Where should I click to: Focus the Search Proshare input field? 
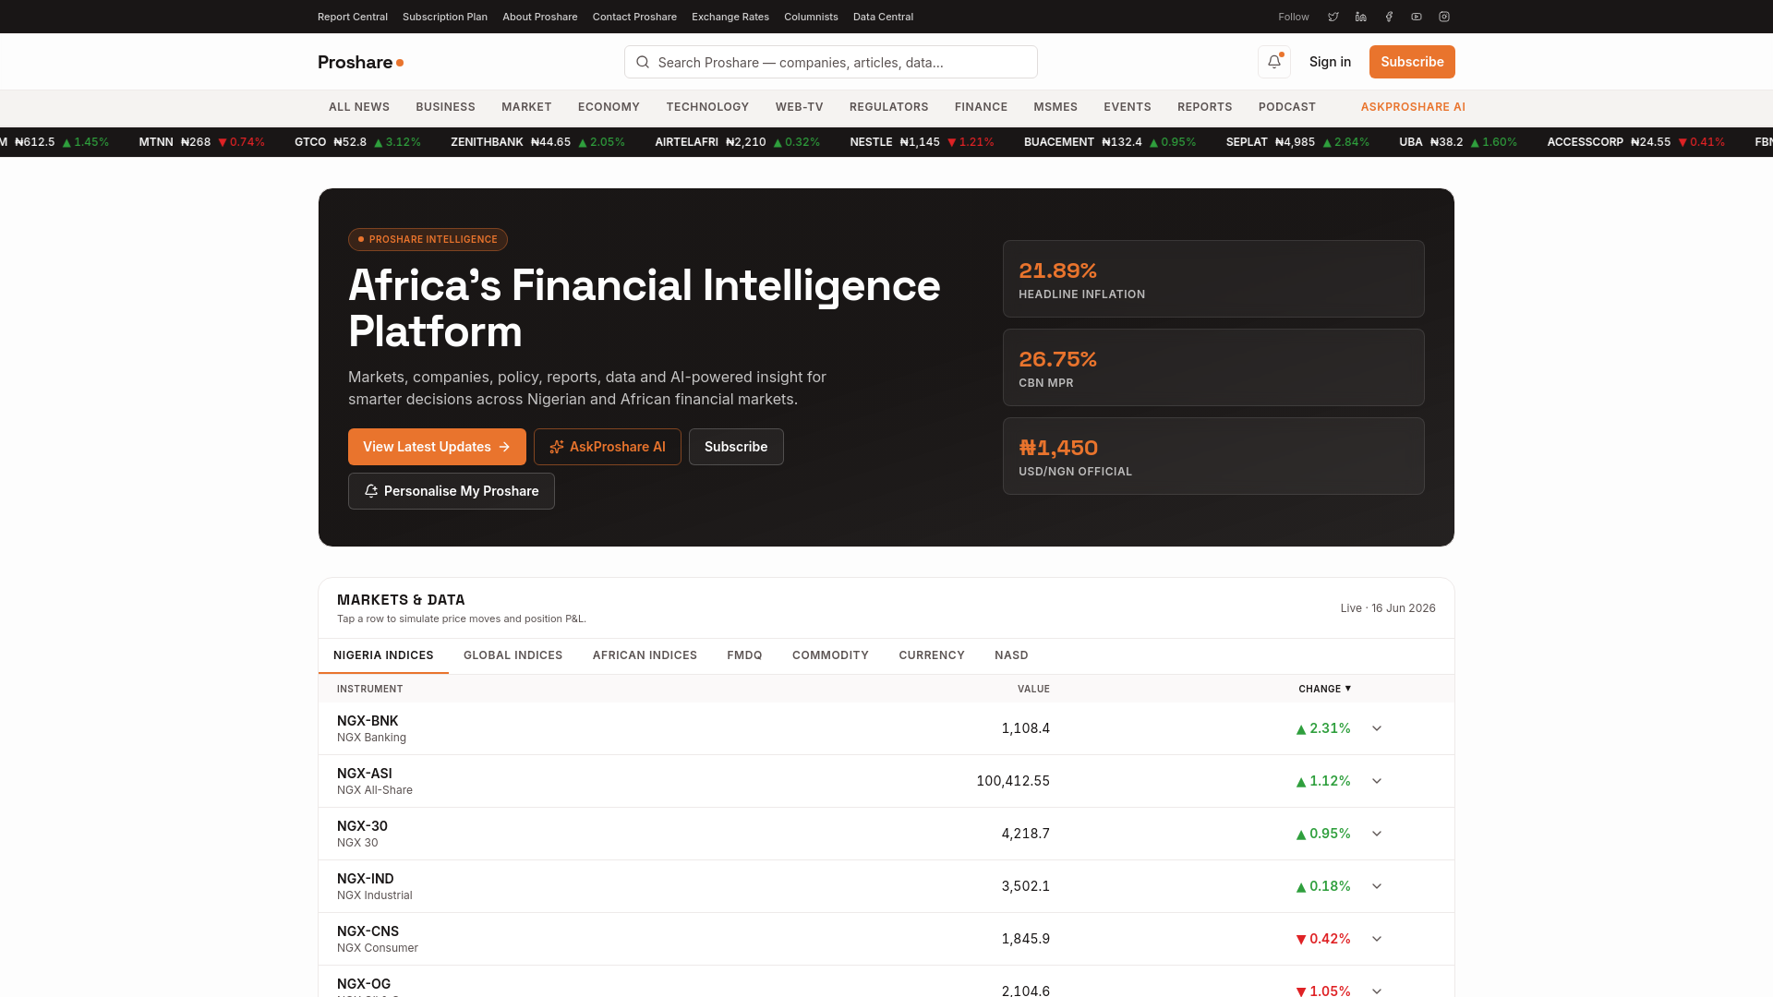(831, 62)
